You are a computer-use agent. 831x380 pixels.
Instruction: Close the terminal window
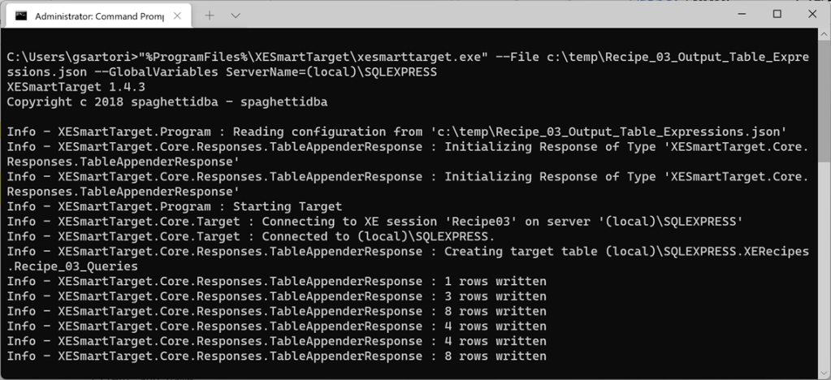coord(812,14)
